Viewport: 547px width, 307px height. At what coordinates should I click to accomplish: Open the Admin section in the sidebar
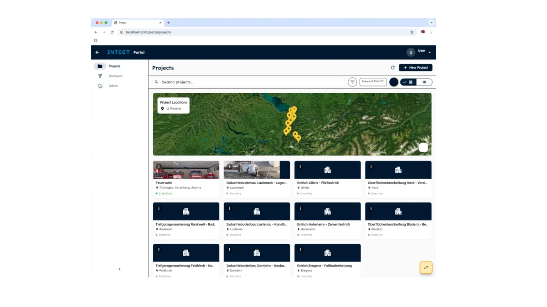[x=113, y=86]
